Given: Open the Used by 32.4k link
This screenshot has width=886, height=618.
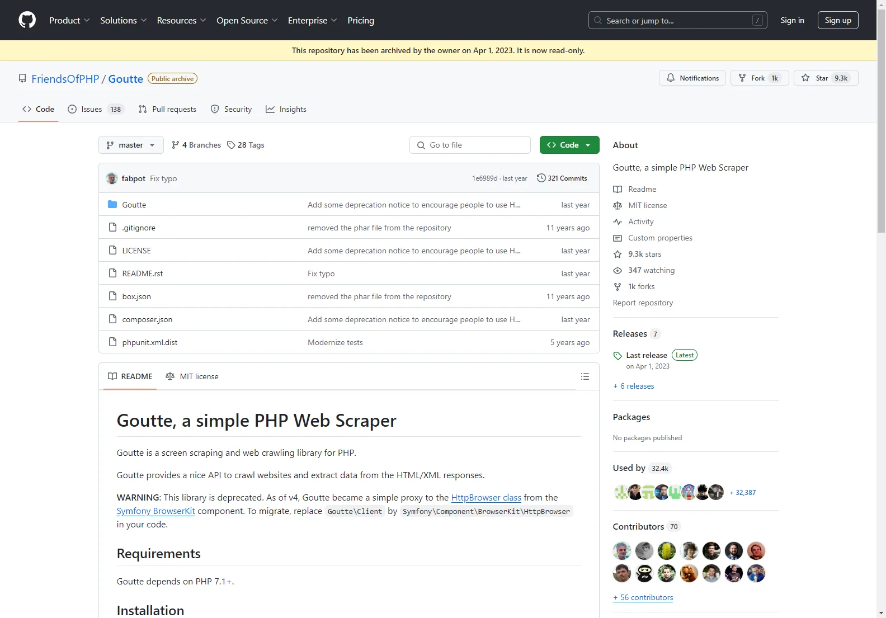Looking at the screenshot, I should (x=642, y=468).
